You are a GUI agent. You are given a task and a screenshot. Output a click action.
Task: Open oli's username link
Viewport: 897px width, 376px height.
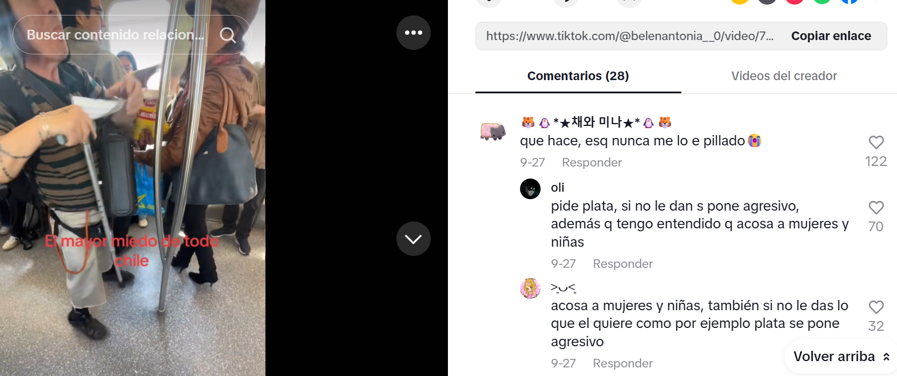[558, 188]
